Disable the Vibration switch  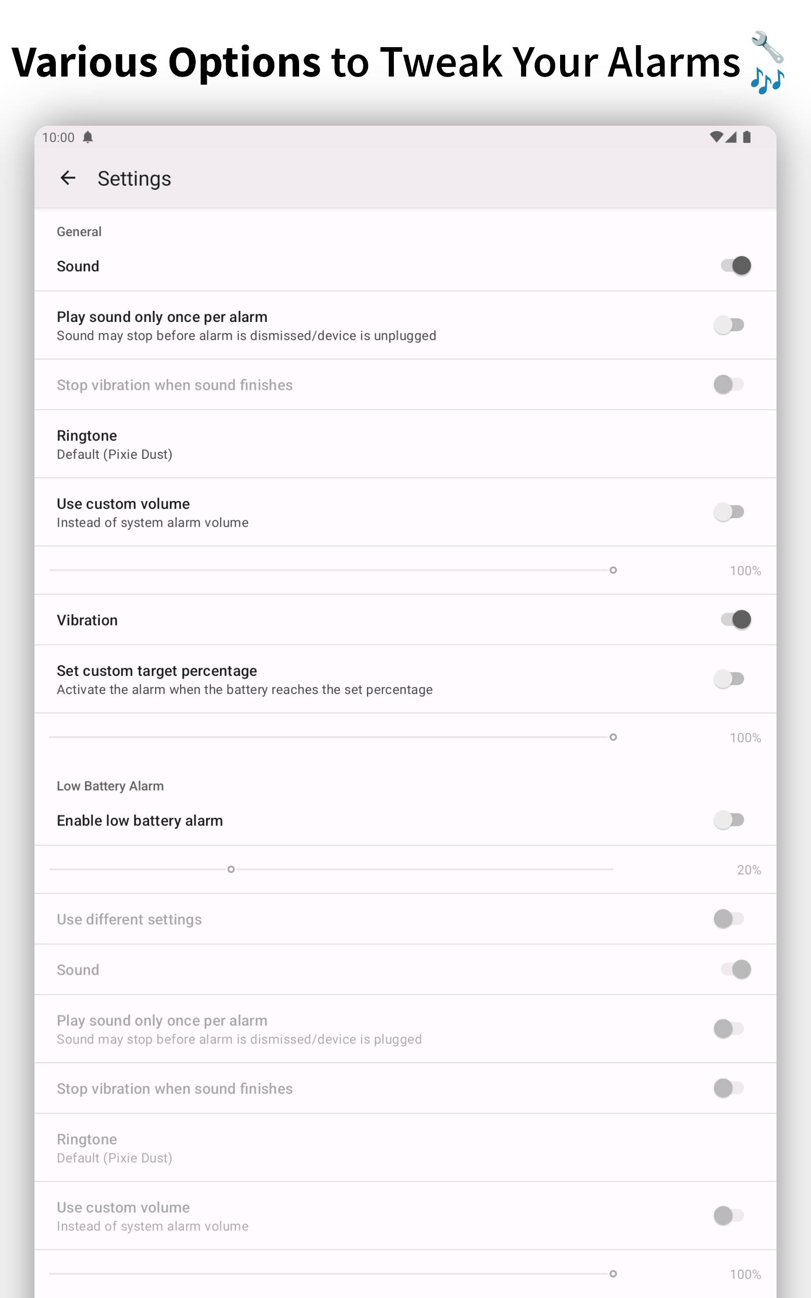point(735,620)
